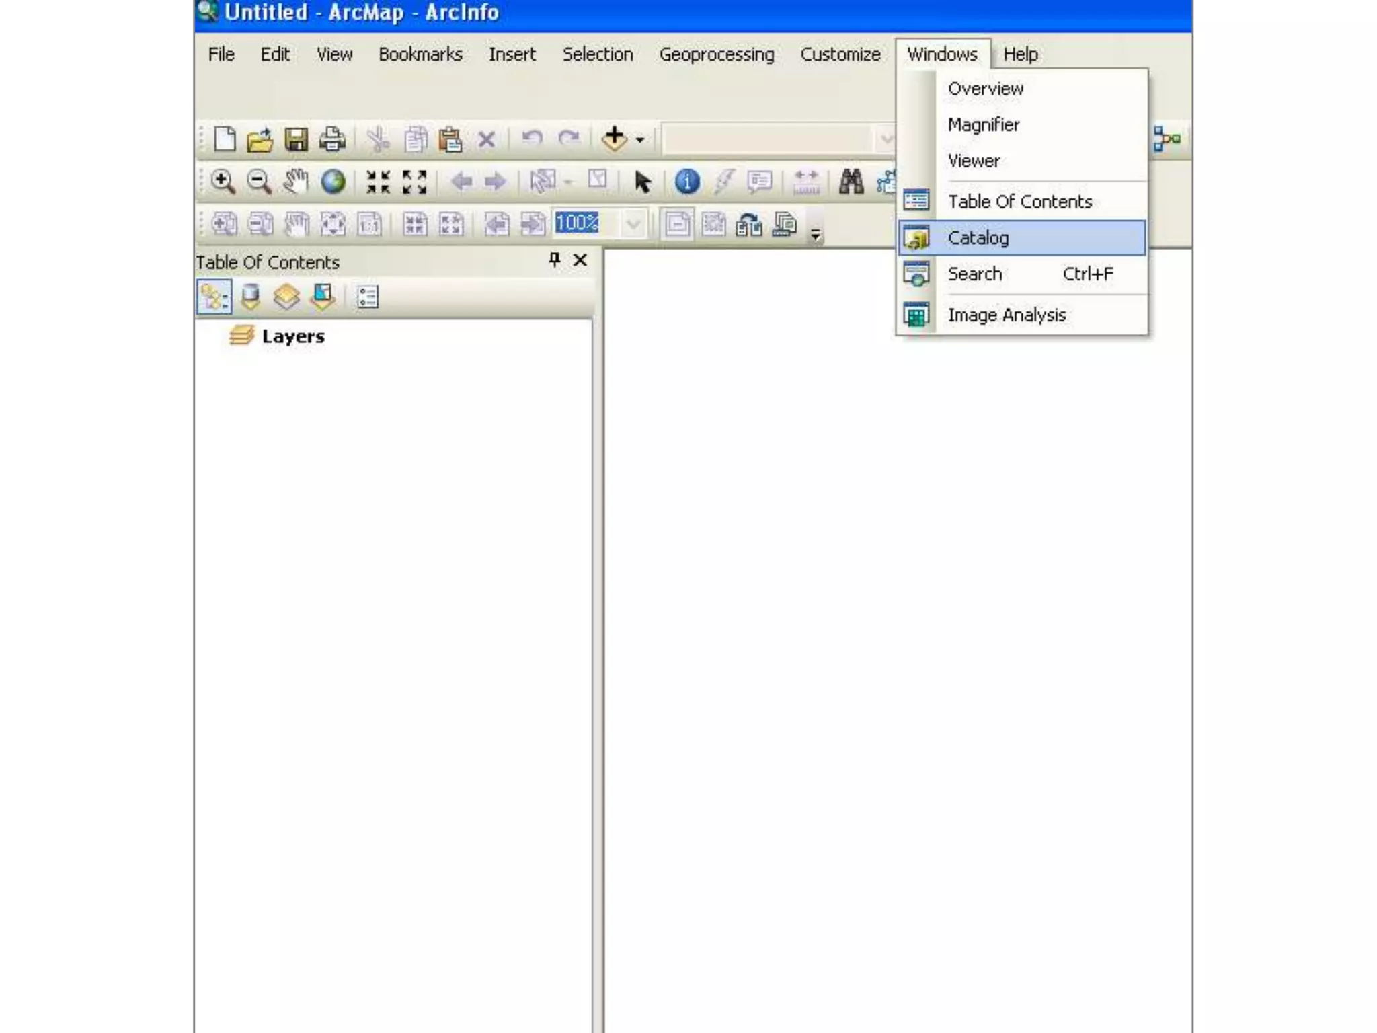Click the Add Data plus icon

614,139
